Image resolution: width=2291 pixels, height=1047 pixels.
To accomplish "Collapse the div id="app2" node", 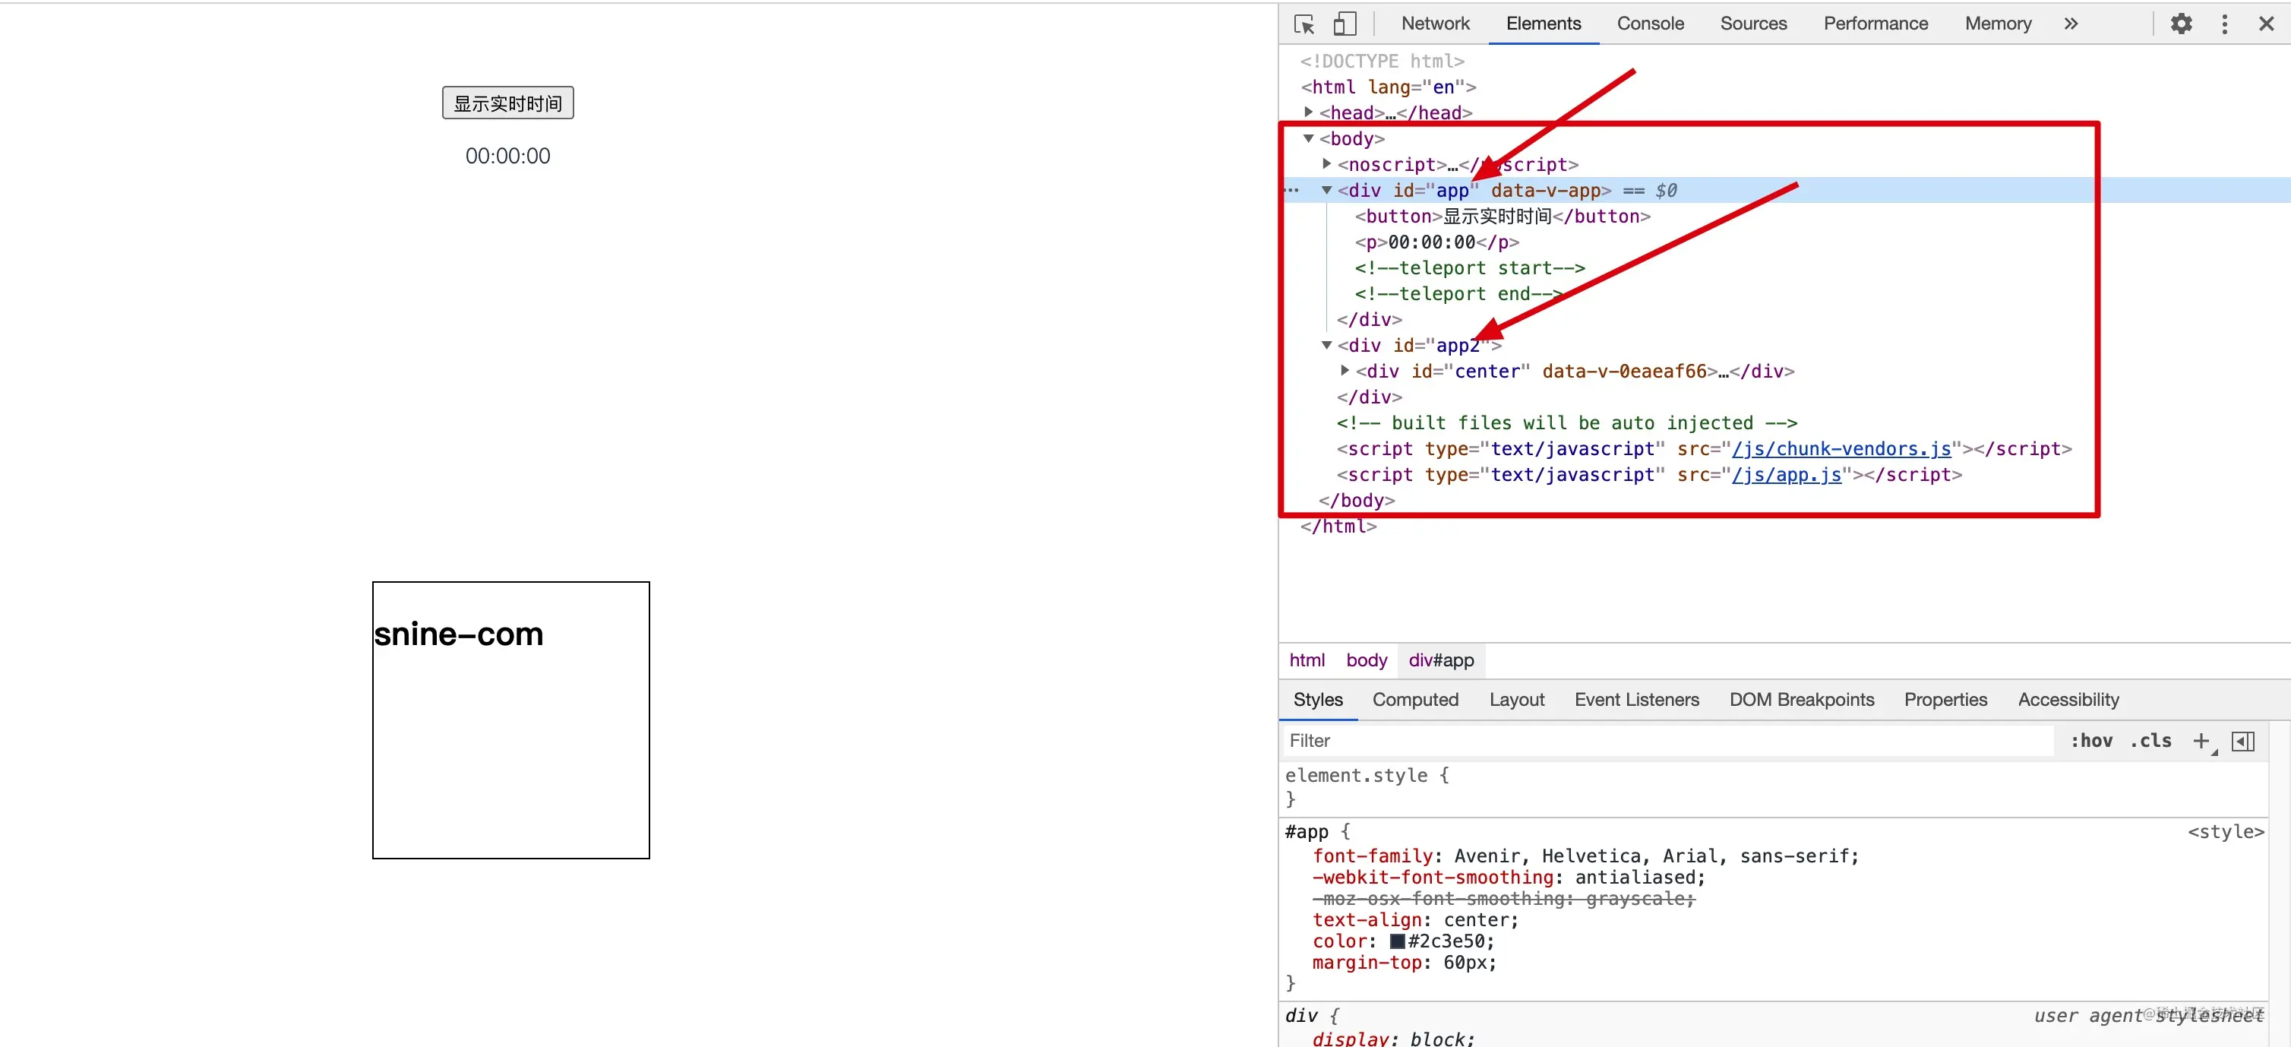I will tap(1326, 345).
